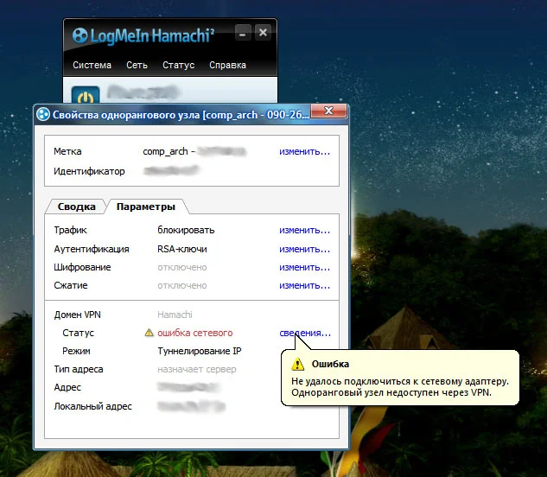Close the peer properties dialog
547x477 pixels.
[x=328, y=111]
